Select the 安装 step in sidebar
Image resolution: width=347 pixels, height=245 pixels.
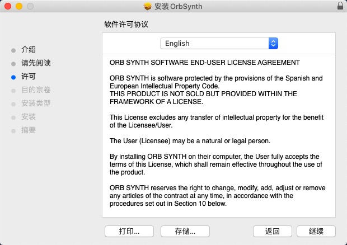click(x=29, y=116)
